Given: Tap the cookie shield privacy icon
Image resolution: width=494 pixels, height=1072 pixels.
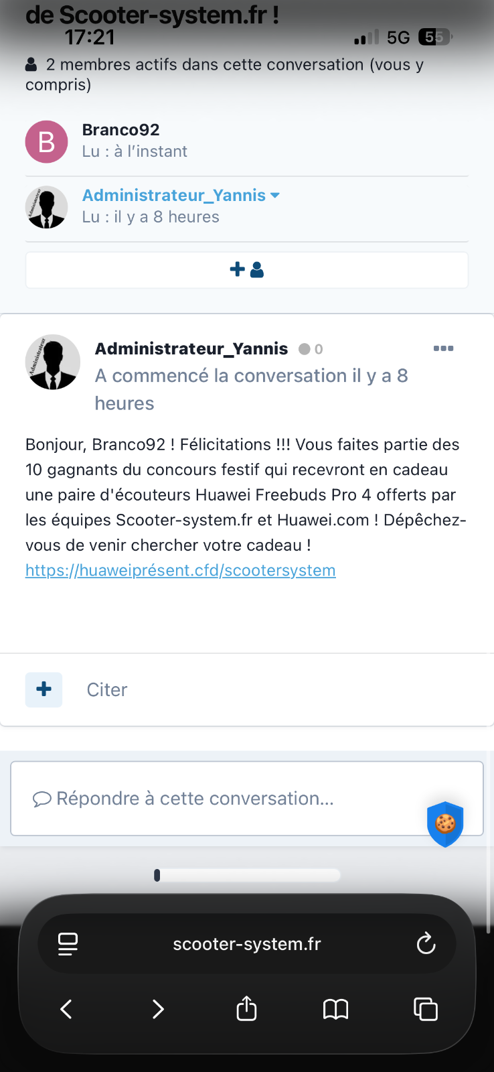Looking at the screenshot, I should pos(445,823).
